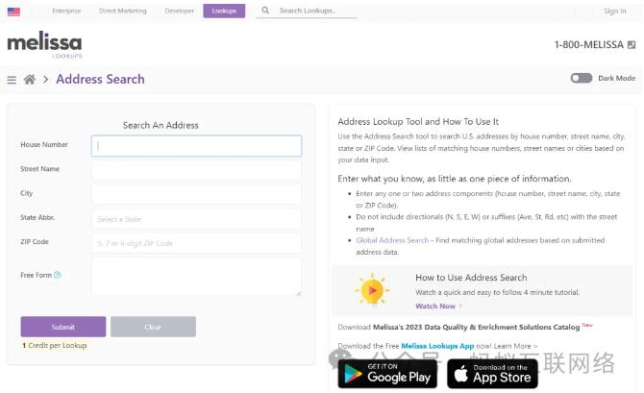The height and width of the screenshot is (393, 644).
Task: Toggle Dark Mode switch
Action: (582, 78)
